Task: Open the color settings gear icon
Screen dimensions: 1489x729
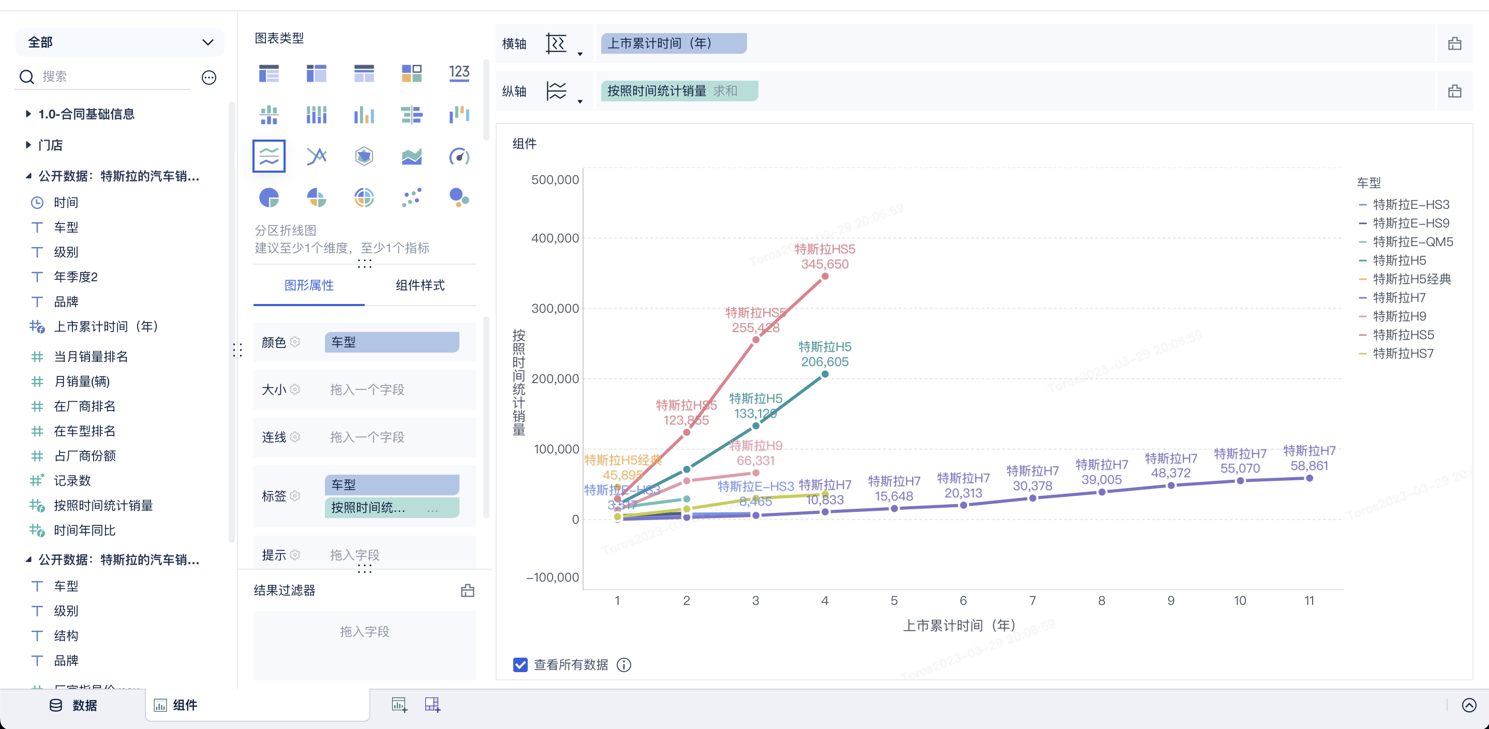Action: 295,342
